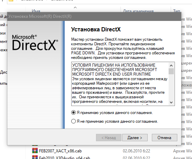Click the Далее > button
The width and height of the screenshot is (192, 159).
(135, 138)
